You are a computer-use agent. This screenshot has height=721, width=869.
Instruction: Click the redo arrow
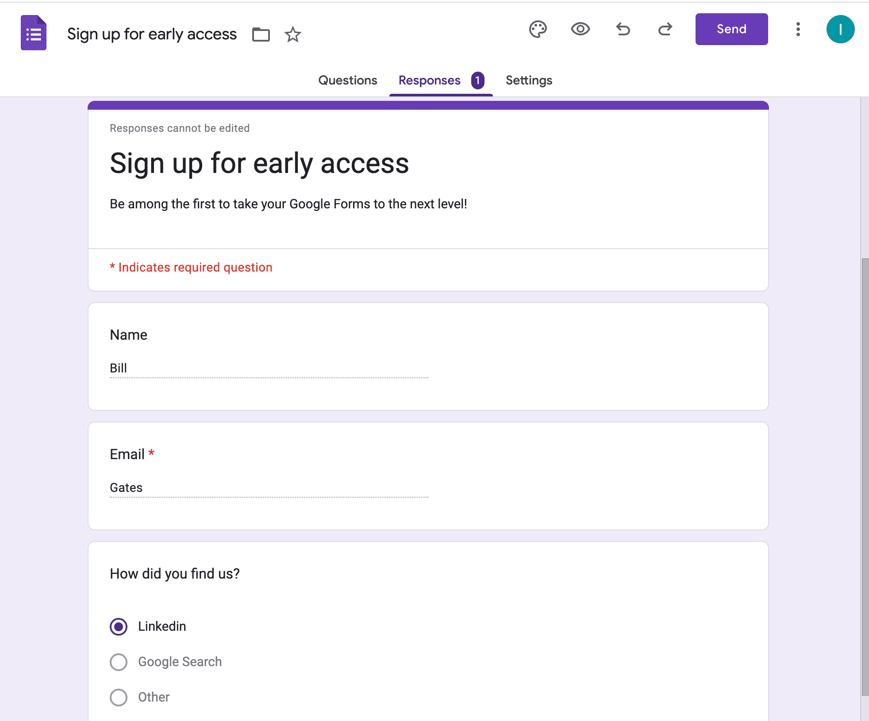(x=665, y=29)
